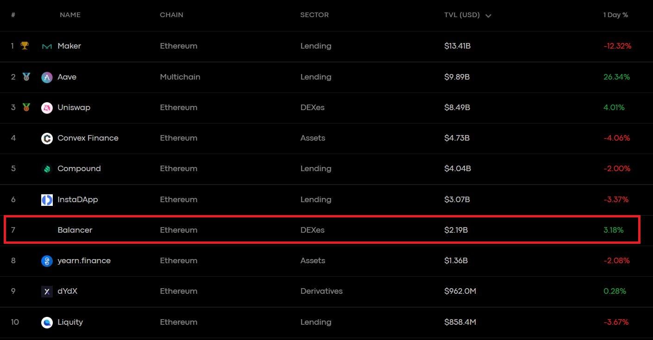Click the Uniswap unicorn logo icon
Image resolution: width=653 pixels, height=340 pixels.
point(47,108)
